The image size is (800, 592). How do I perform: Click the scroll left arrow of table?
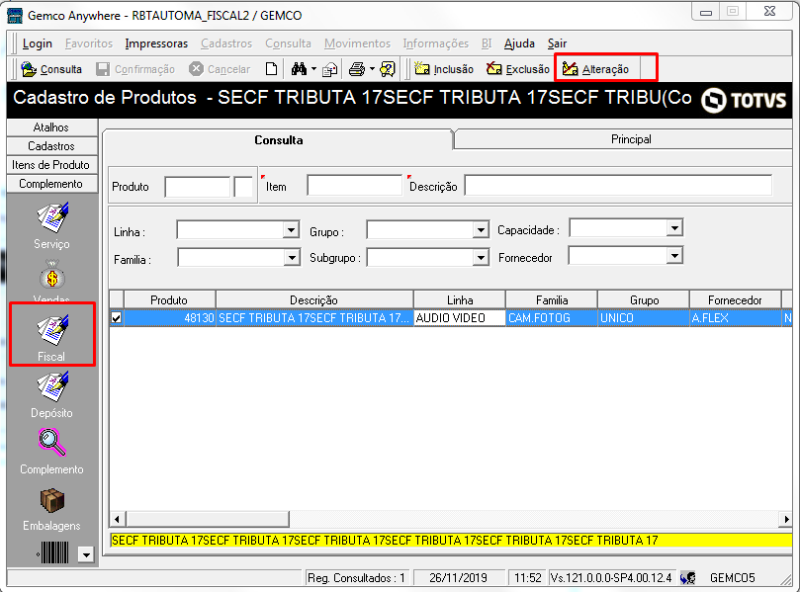118,519
